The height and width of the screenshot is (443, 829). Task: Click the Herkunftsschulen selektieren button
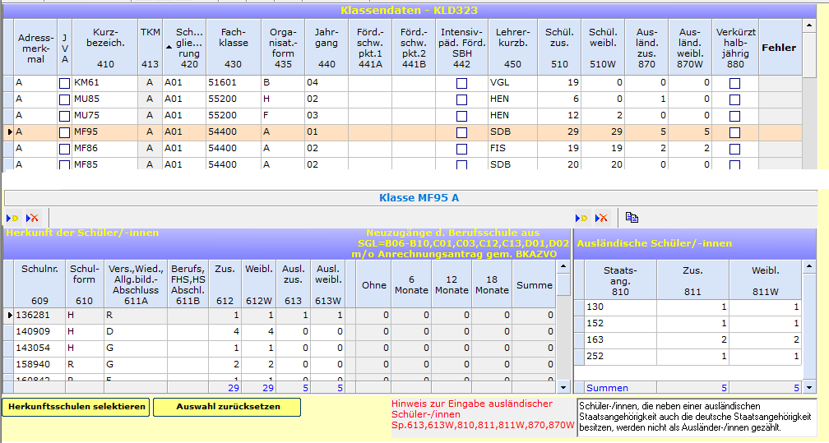[x=76, y=407]
